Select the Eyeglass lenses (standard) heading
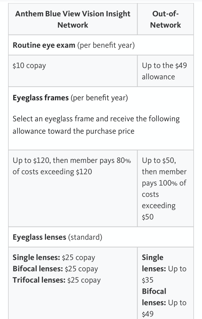The width and height of the screenshot is (202, 319). click(57, 237)
